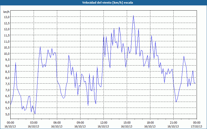Select the '8,0' y-axis value
207x129 pixels.
click(7, 78)
